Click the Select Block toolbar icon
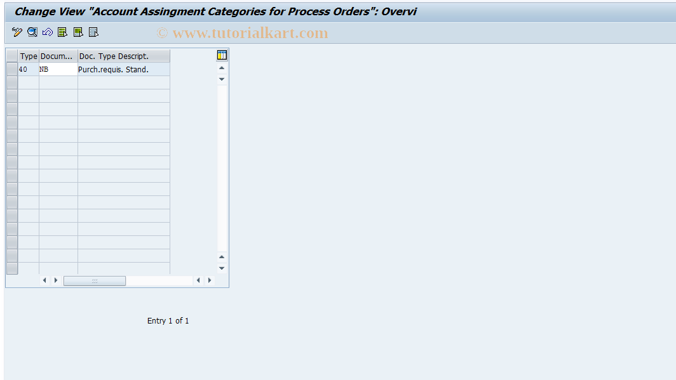The image size is (676, 380). click(78, 32)
